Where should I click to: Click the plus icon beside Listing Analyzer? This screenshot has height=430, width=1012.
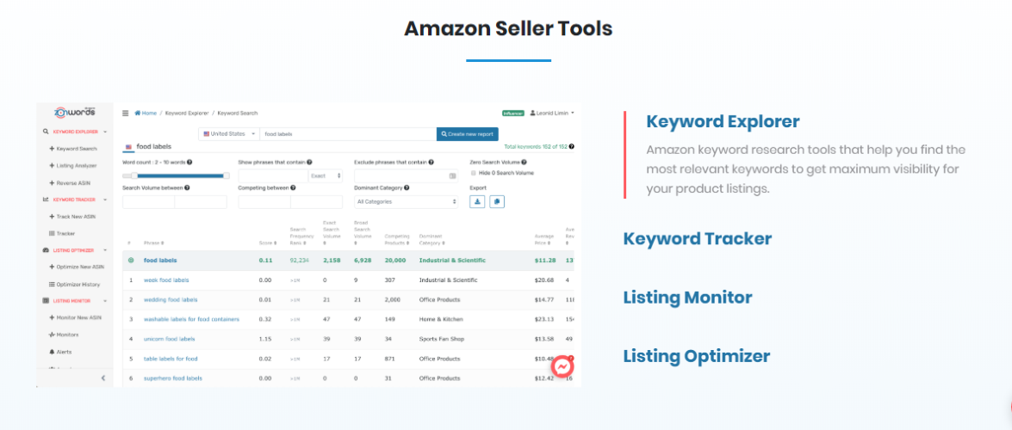click(x=52, y=166)
